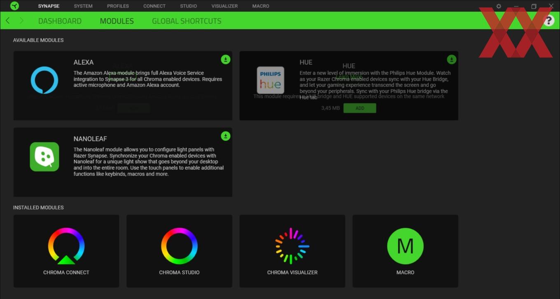This screenshot has width=560, height=299.
Task: Open the SYSTEM top menu
Action: [x=83, y=6]
